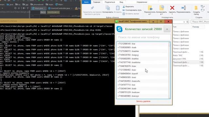Click the phonebook list vertical scrollbar thumb

pyautogui.click(x=169, y=45)
